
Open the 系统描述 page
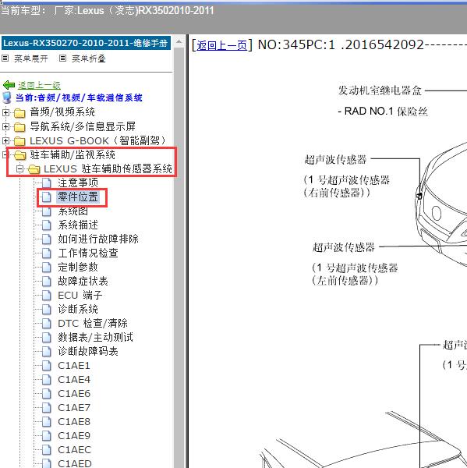78,225
